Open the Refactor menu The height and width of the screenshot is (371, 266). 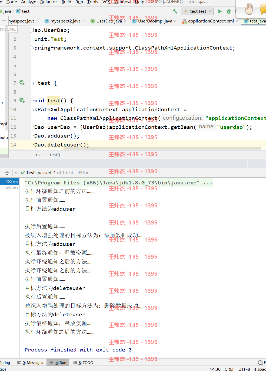coord(49,2)
